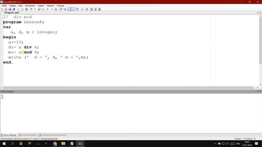
Task: Click the compilation status message
Action: click(x=29, y=139)
